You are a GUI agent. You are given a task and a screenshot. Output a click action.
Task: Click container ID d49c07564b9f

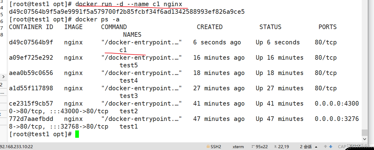pos(31,42)
